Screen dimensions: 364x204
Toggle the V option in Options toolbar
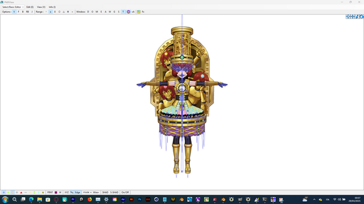[14, 12]
